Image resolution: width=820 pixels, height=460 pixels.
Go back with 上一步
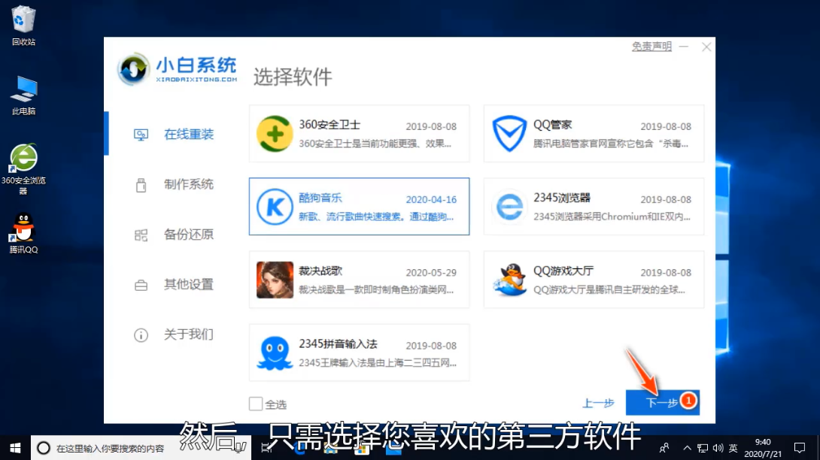tap(598, 403)
